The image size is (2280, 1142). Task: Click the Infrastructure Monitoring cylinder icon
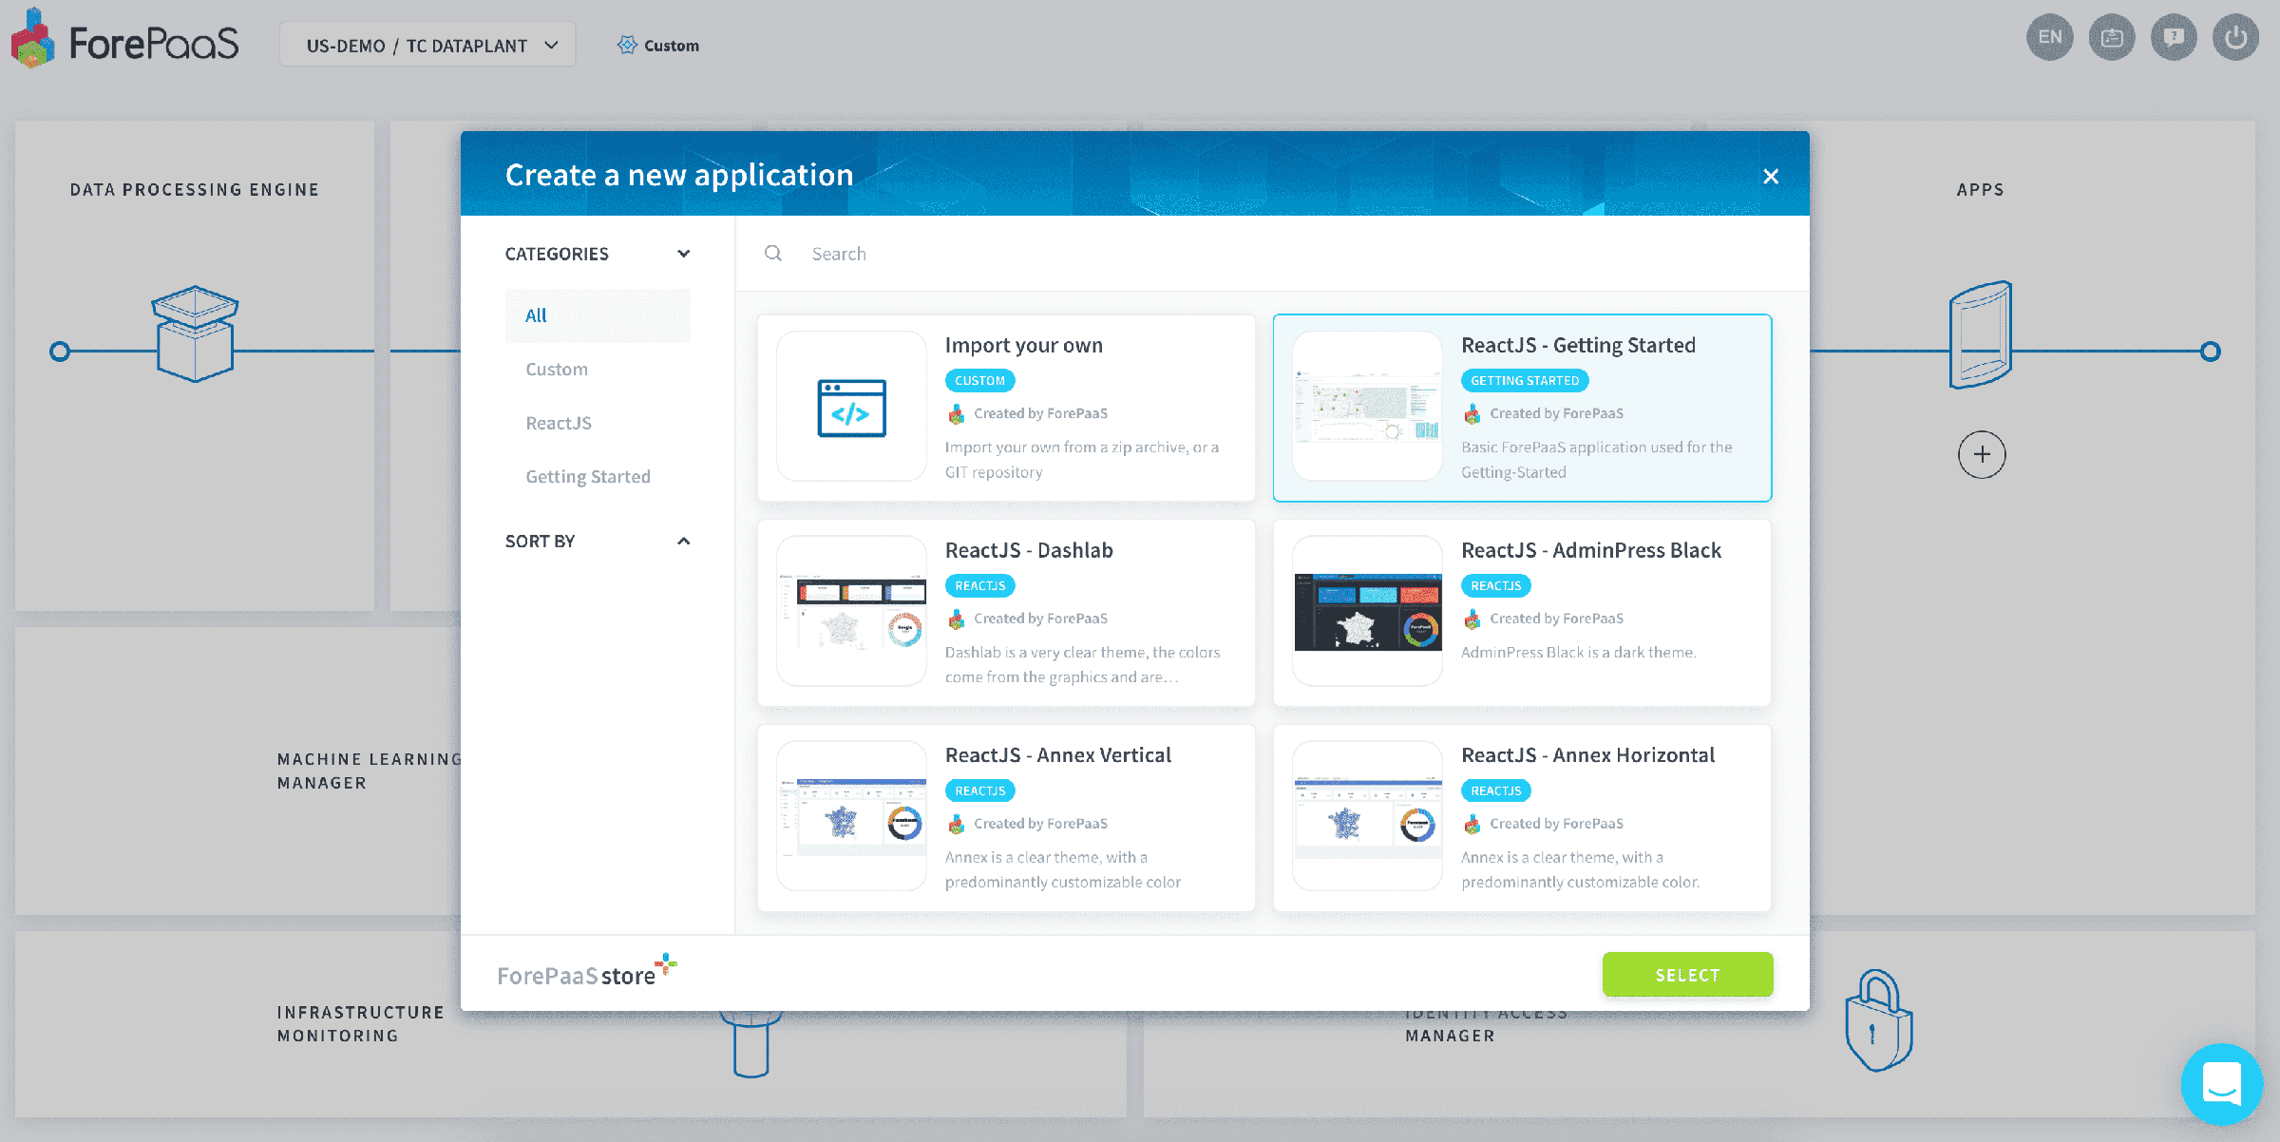pyautogui.click(x=750, y=1043)
